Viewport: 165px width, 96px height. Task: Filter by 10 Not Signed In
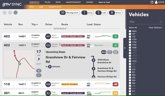[70, 13]
